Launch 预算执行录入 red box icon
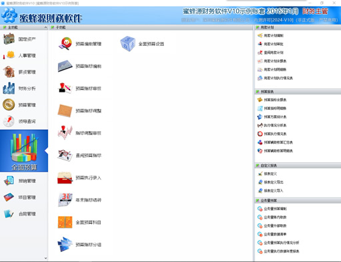 click(x=65, y=178)
